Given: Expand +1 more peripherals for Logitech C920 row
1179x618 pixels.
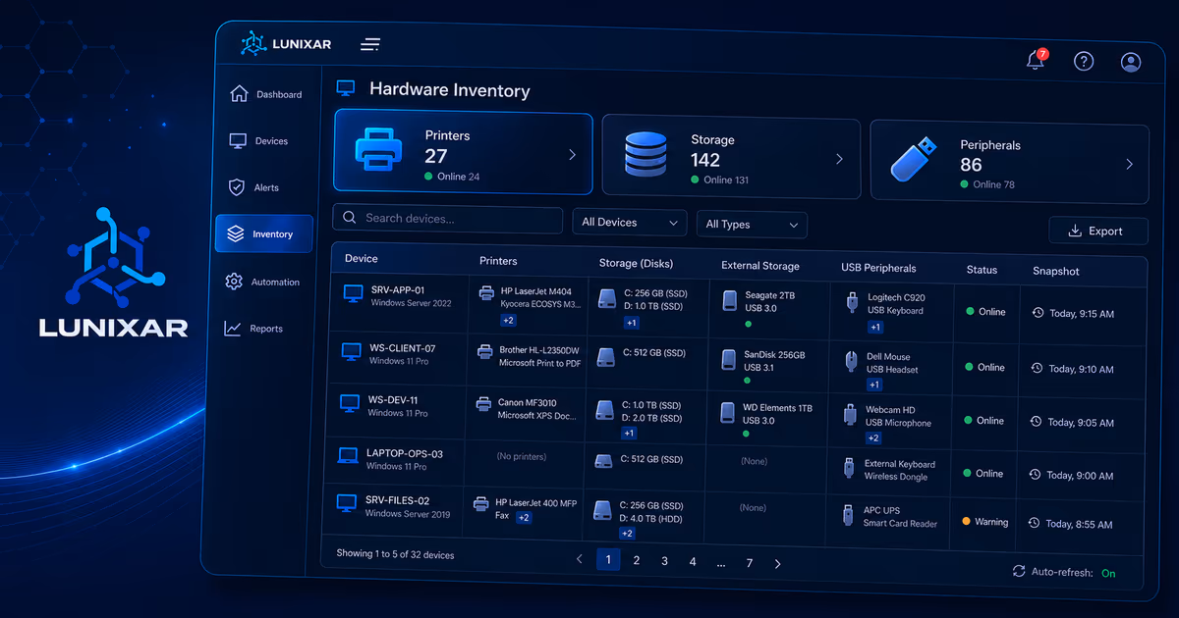Looking at the screenshot, I should [875, 328].
